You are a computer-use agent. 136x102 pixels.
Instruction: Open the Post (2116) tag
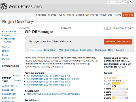coord(8,90)
